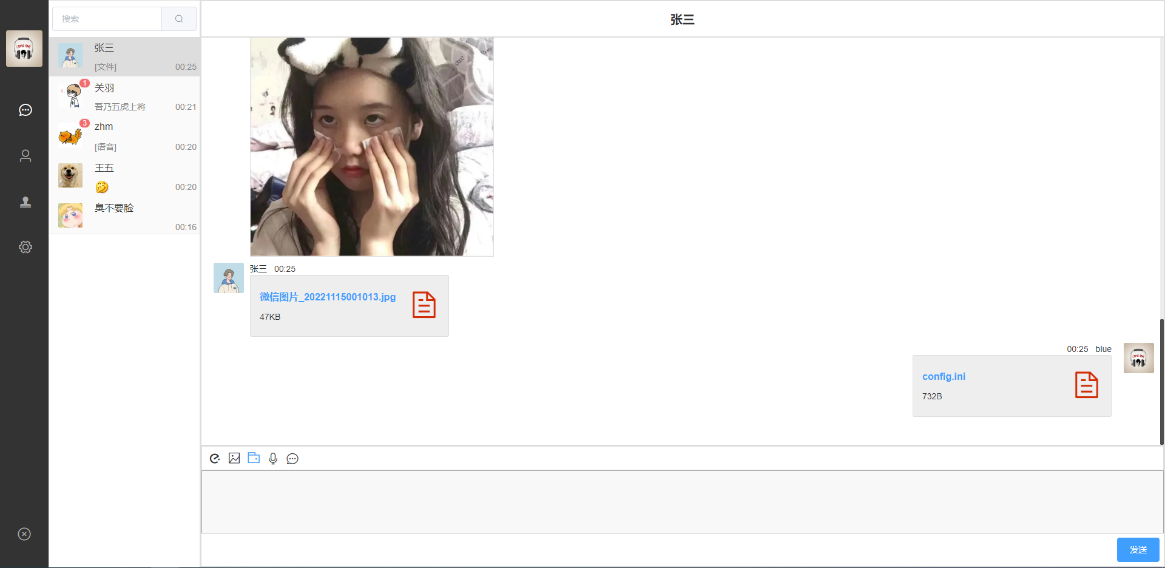
Task: Click the send file folder icon
Action: pyautogui.click(x=254, y=458)
